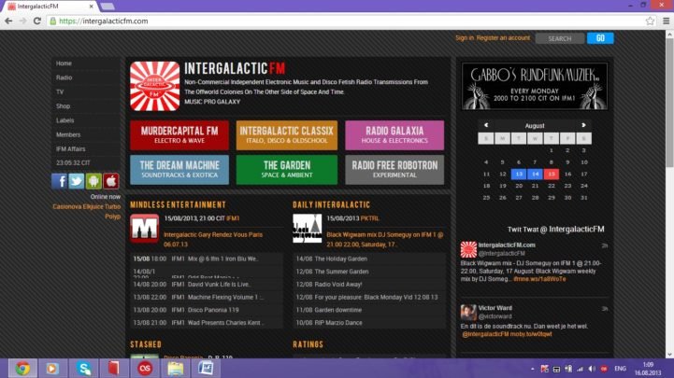The width and height of the screenshot is (674, 378).
Task: Open Skype from the taskbar
Action: 84,368
